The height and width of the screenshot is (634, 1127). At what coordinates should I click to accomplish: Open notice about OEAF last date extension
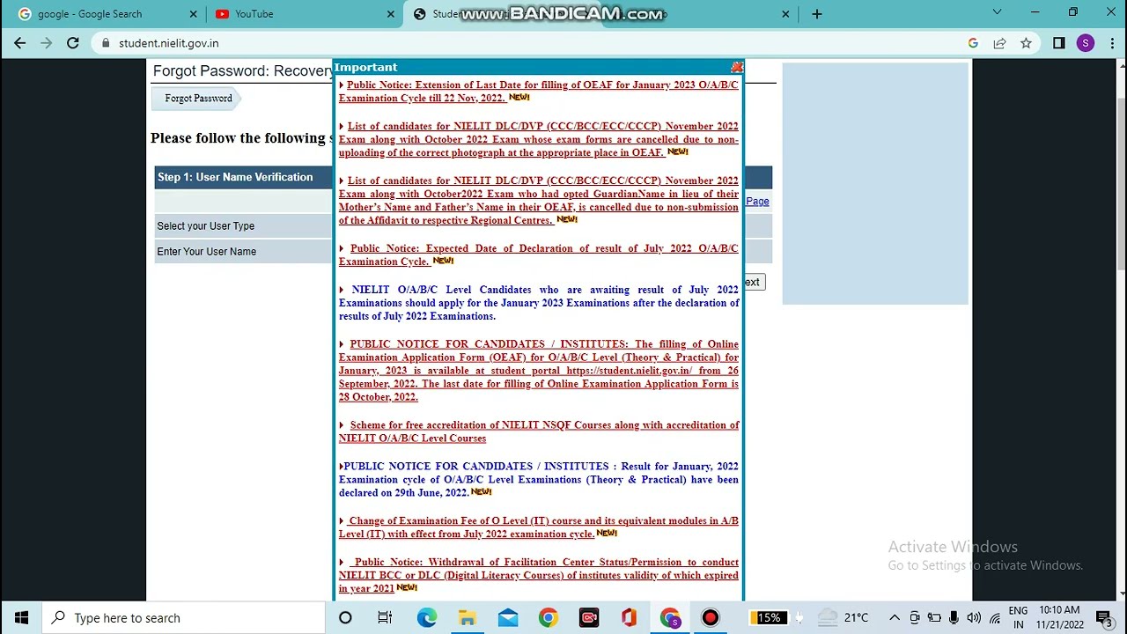pyautogui.click(x=539, y=92)
